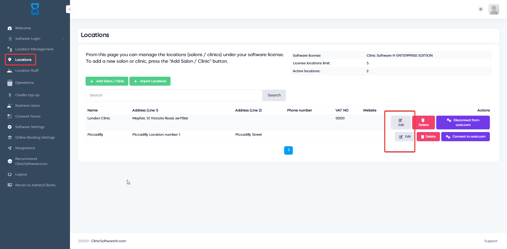Open the user profile avatar
507x249 pixels.
tap(494, 9)
